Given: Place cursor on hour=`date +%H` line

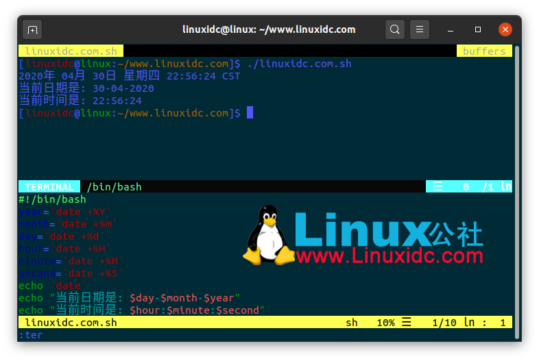Looking at the screenshot, I should click(64, 249).
